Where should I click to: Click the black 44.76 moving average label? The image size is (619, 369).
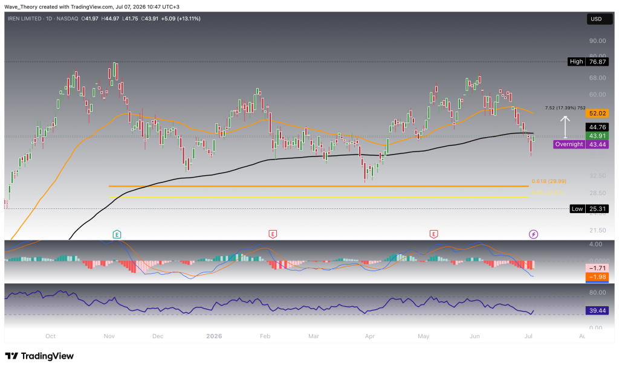point(597,127)
